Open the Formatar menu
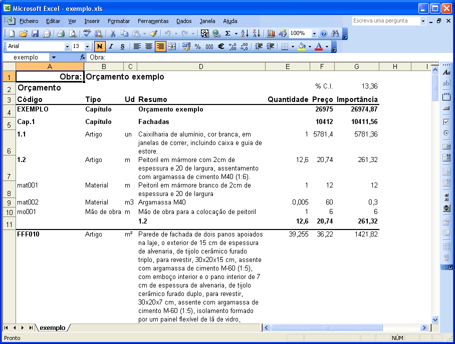Viewport: 455px width, 344px height. coord(119,21)
